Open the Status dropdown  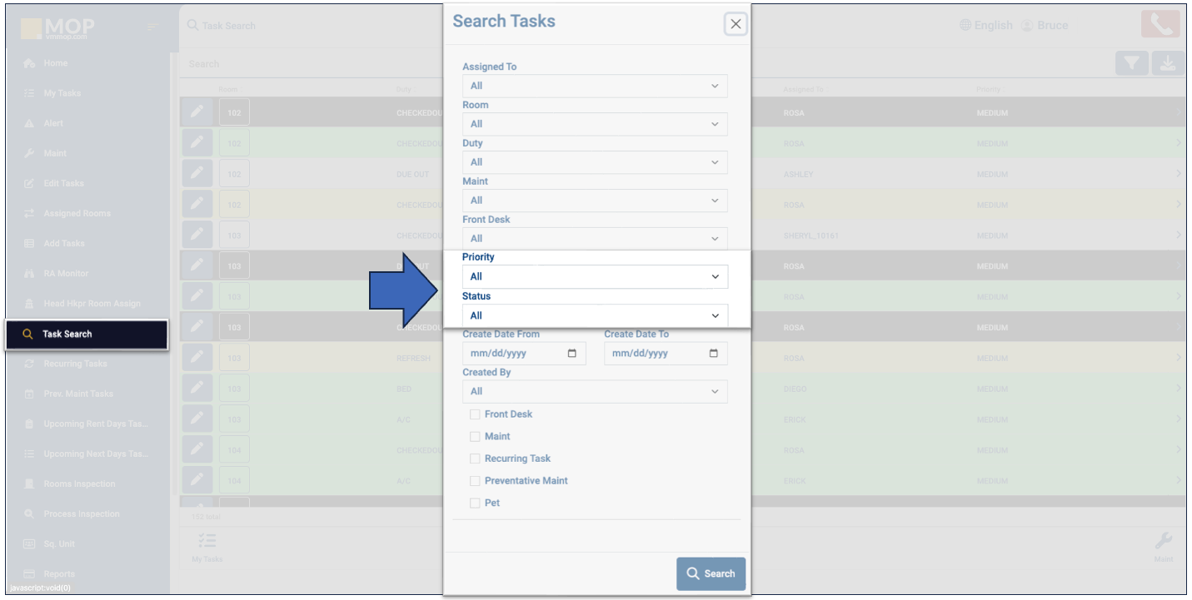click(x=595, y=315)
